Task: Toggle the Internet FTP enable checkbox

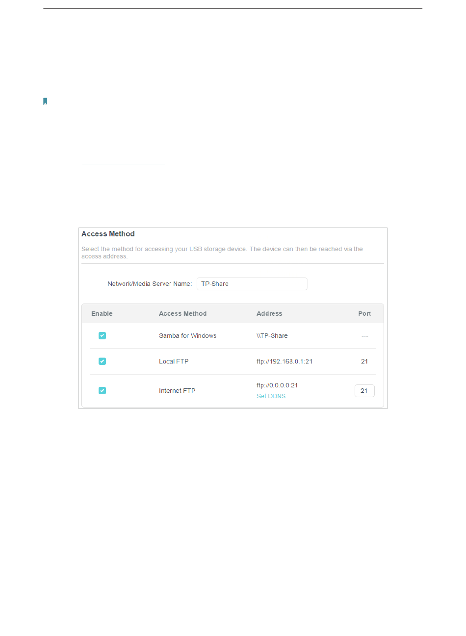Action: 102,391
